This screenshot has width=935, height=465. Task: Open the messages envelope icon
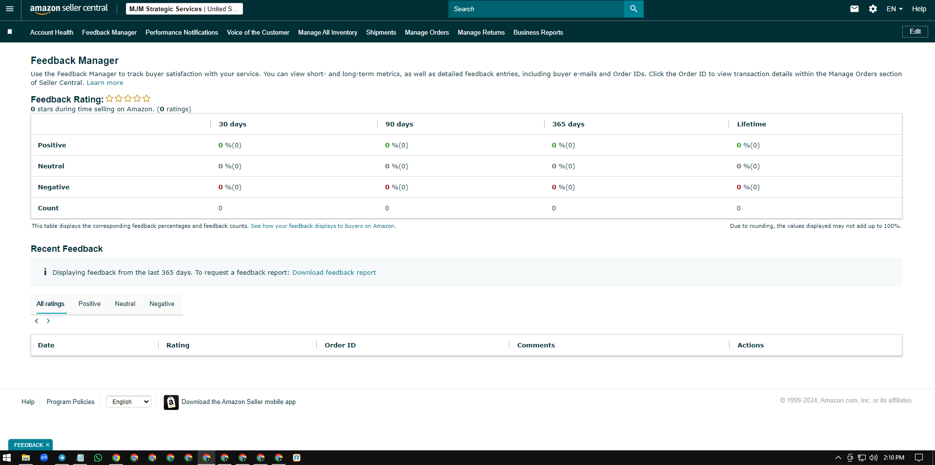pyautogui.click(x=854, y=9)
